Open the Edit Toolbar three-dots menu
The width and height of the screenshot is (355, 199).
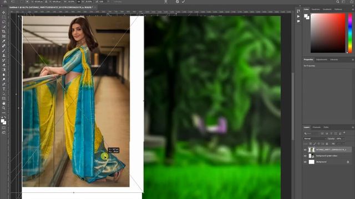(x=4, y=113)
